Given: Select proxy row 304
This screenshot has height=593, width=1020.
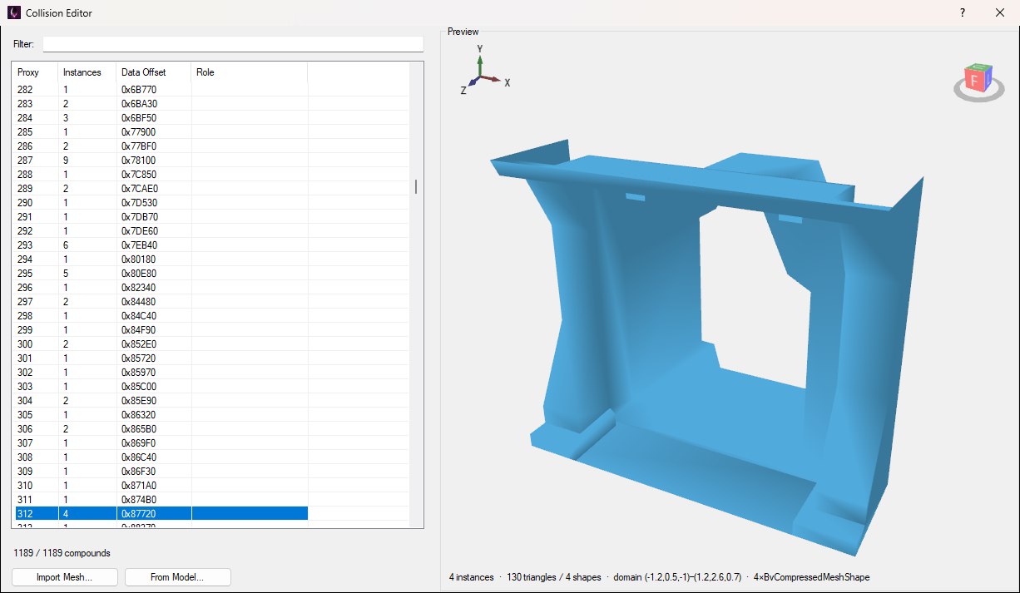Looking at the screenshot, I should point(161,400).
